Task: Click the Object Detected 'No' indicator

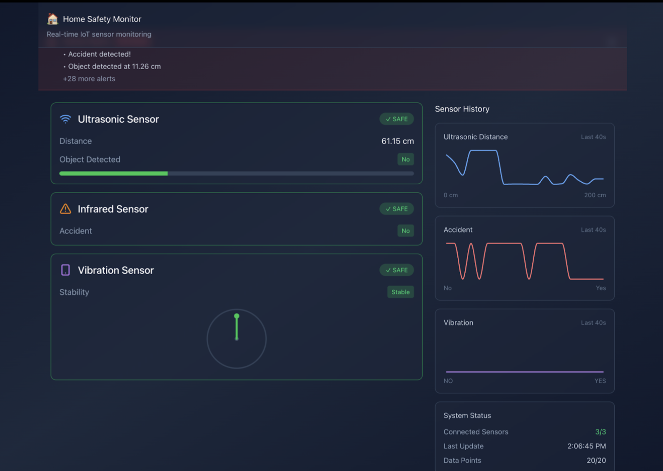Action: pyautogui.click(x=405, y=159)
